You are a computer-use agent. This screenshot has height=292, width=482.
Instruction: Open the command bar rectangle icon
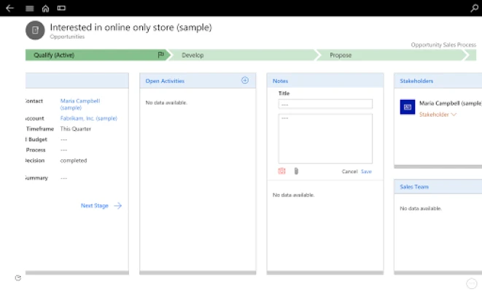(x=61, y=8)
